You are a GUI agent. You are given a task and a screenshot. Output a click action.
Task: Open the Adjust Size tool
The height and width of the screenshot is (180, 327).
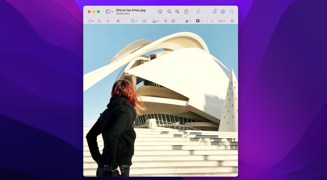pos(173,21)
